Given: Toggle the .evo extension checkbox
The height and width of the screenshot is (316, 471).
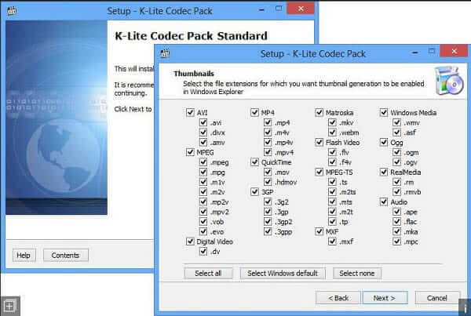Looking at the screenshot, I should pos(203,231).
